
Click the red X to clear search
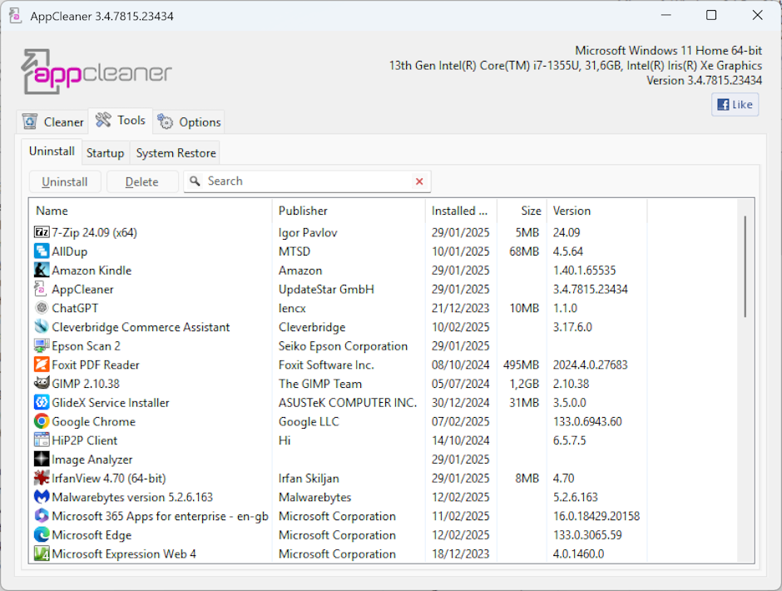[x=419, y=181]
